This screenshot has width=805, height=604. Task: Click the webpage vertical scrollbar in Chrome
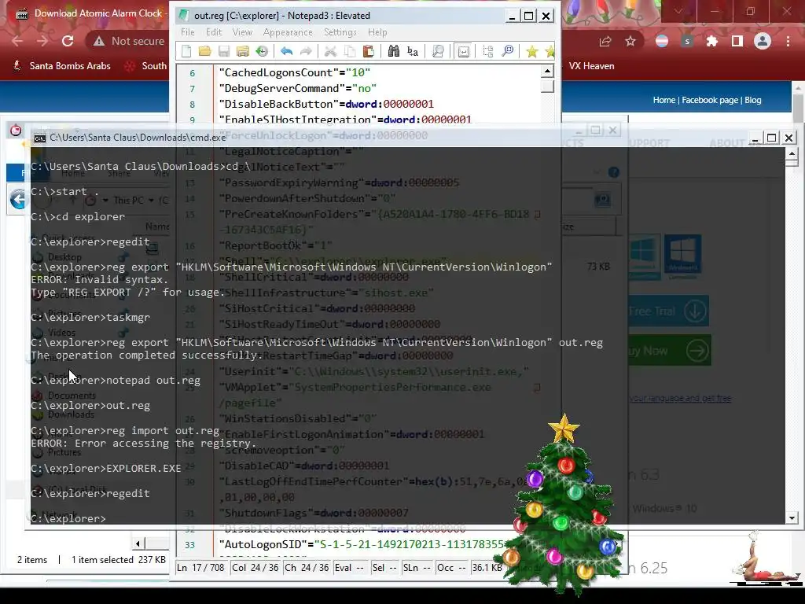[x=798, y=109]
